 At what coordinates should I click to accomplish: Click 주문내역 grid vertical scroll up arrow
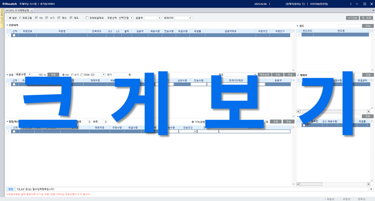[x=293, y=31]
